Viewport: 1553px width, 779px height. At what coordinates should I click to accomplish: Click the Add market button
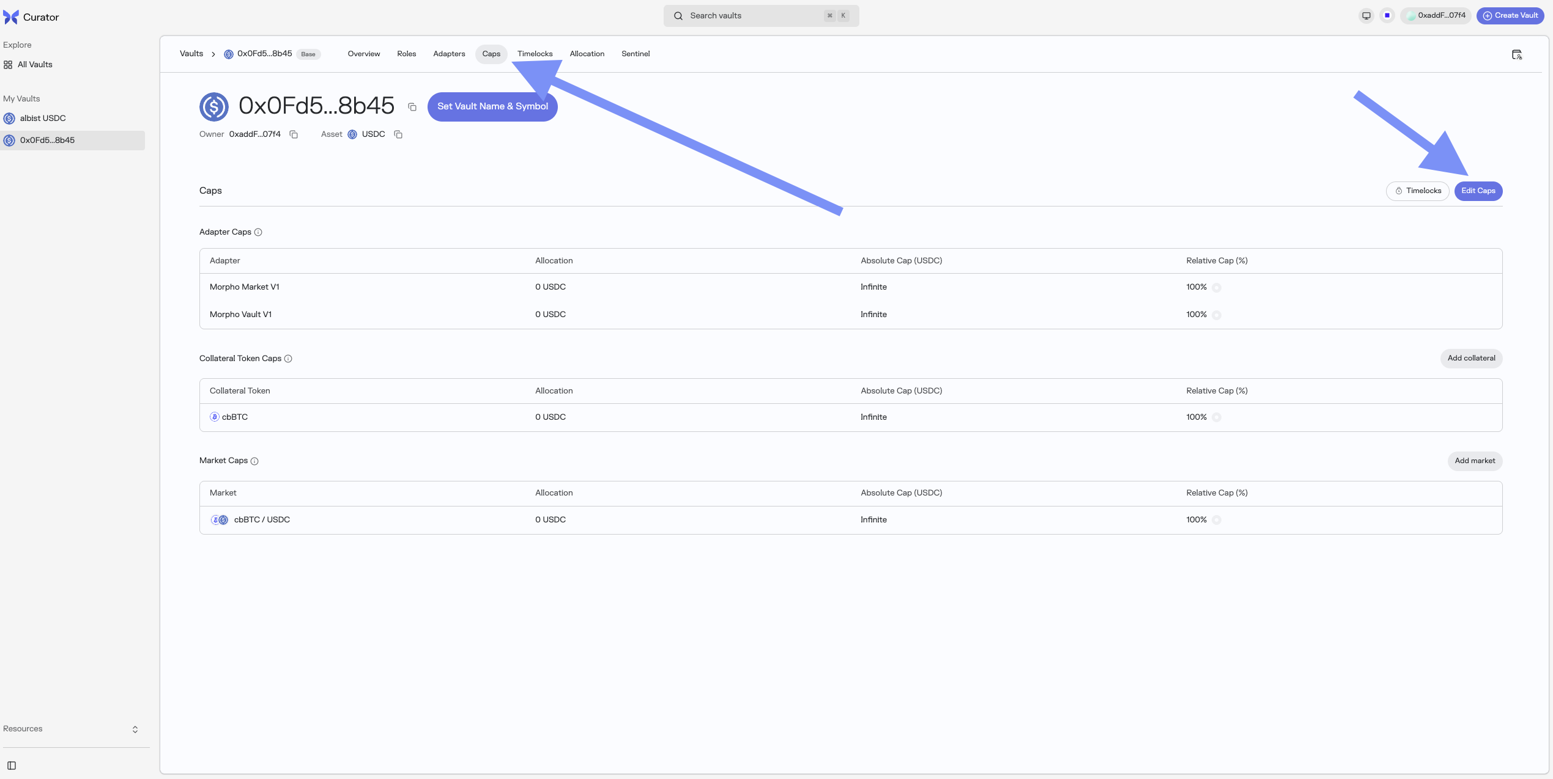1474,461
